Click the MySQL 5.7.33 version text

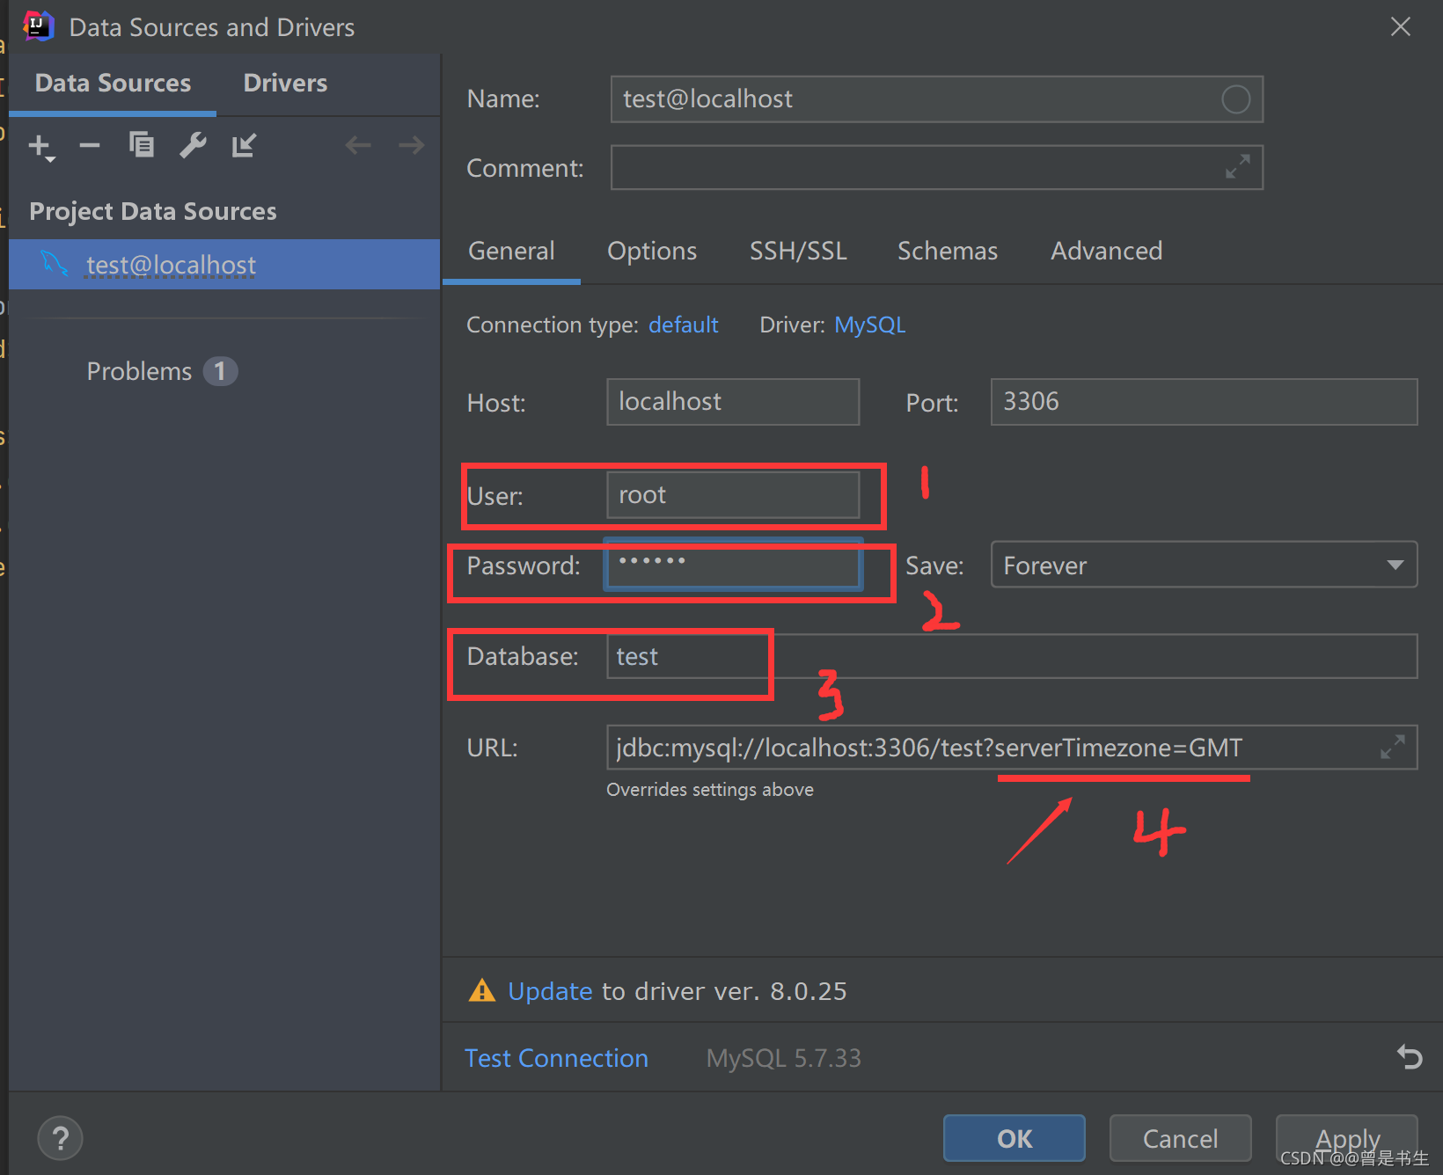(783, 1058)
